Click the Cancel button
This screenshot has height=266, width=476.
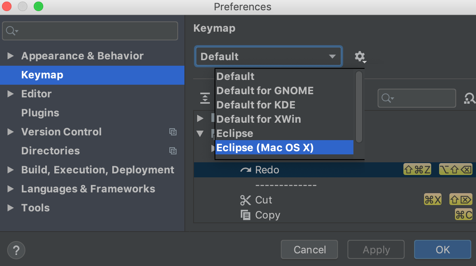pyautogui.click(x=309, y=250)
